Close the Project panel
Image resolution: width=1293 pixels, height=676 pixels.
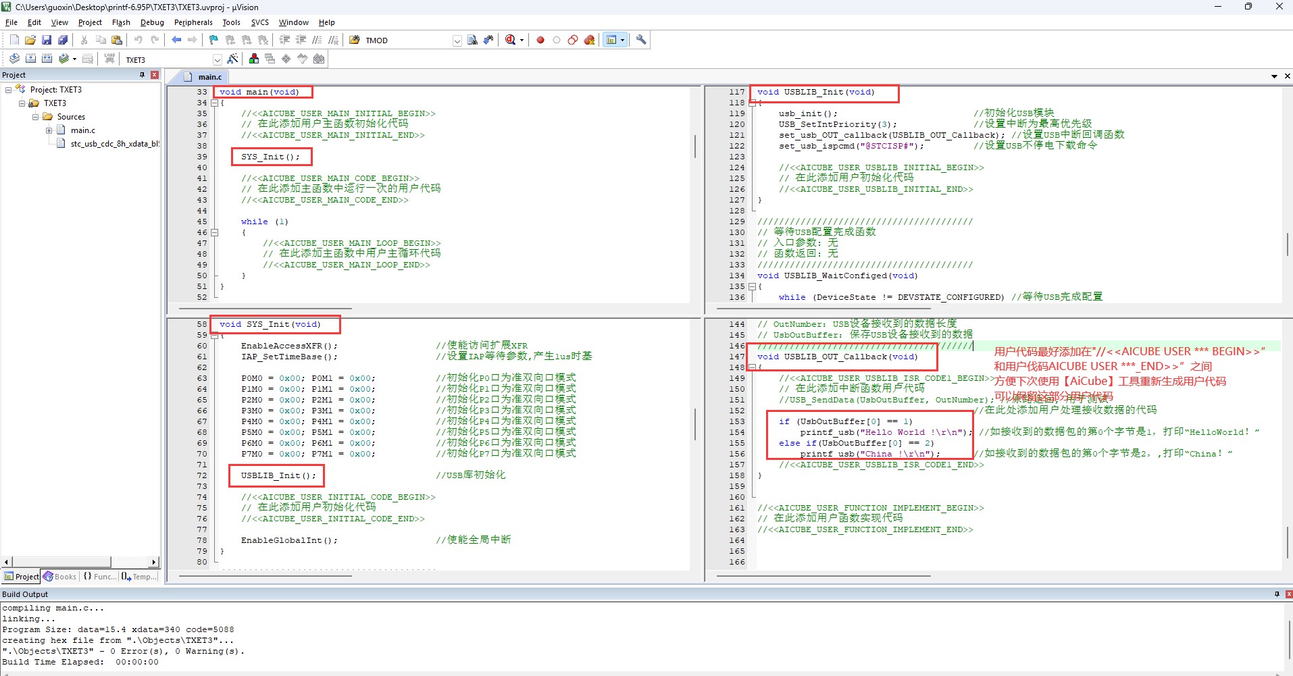click(155, 75)
